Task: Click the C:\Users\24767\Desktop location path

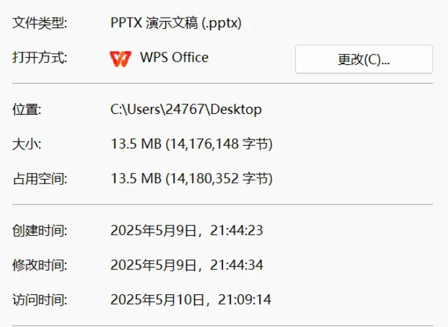Action: click(186, 109)
